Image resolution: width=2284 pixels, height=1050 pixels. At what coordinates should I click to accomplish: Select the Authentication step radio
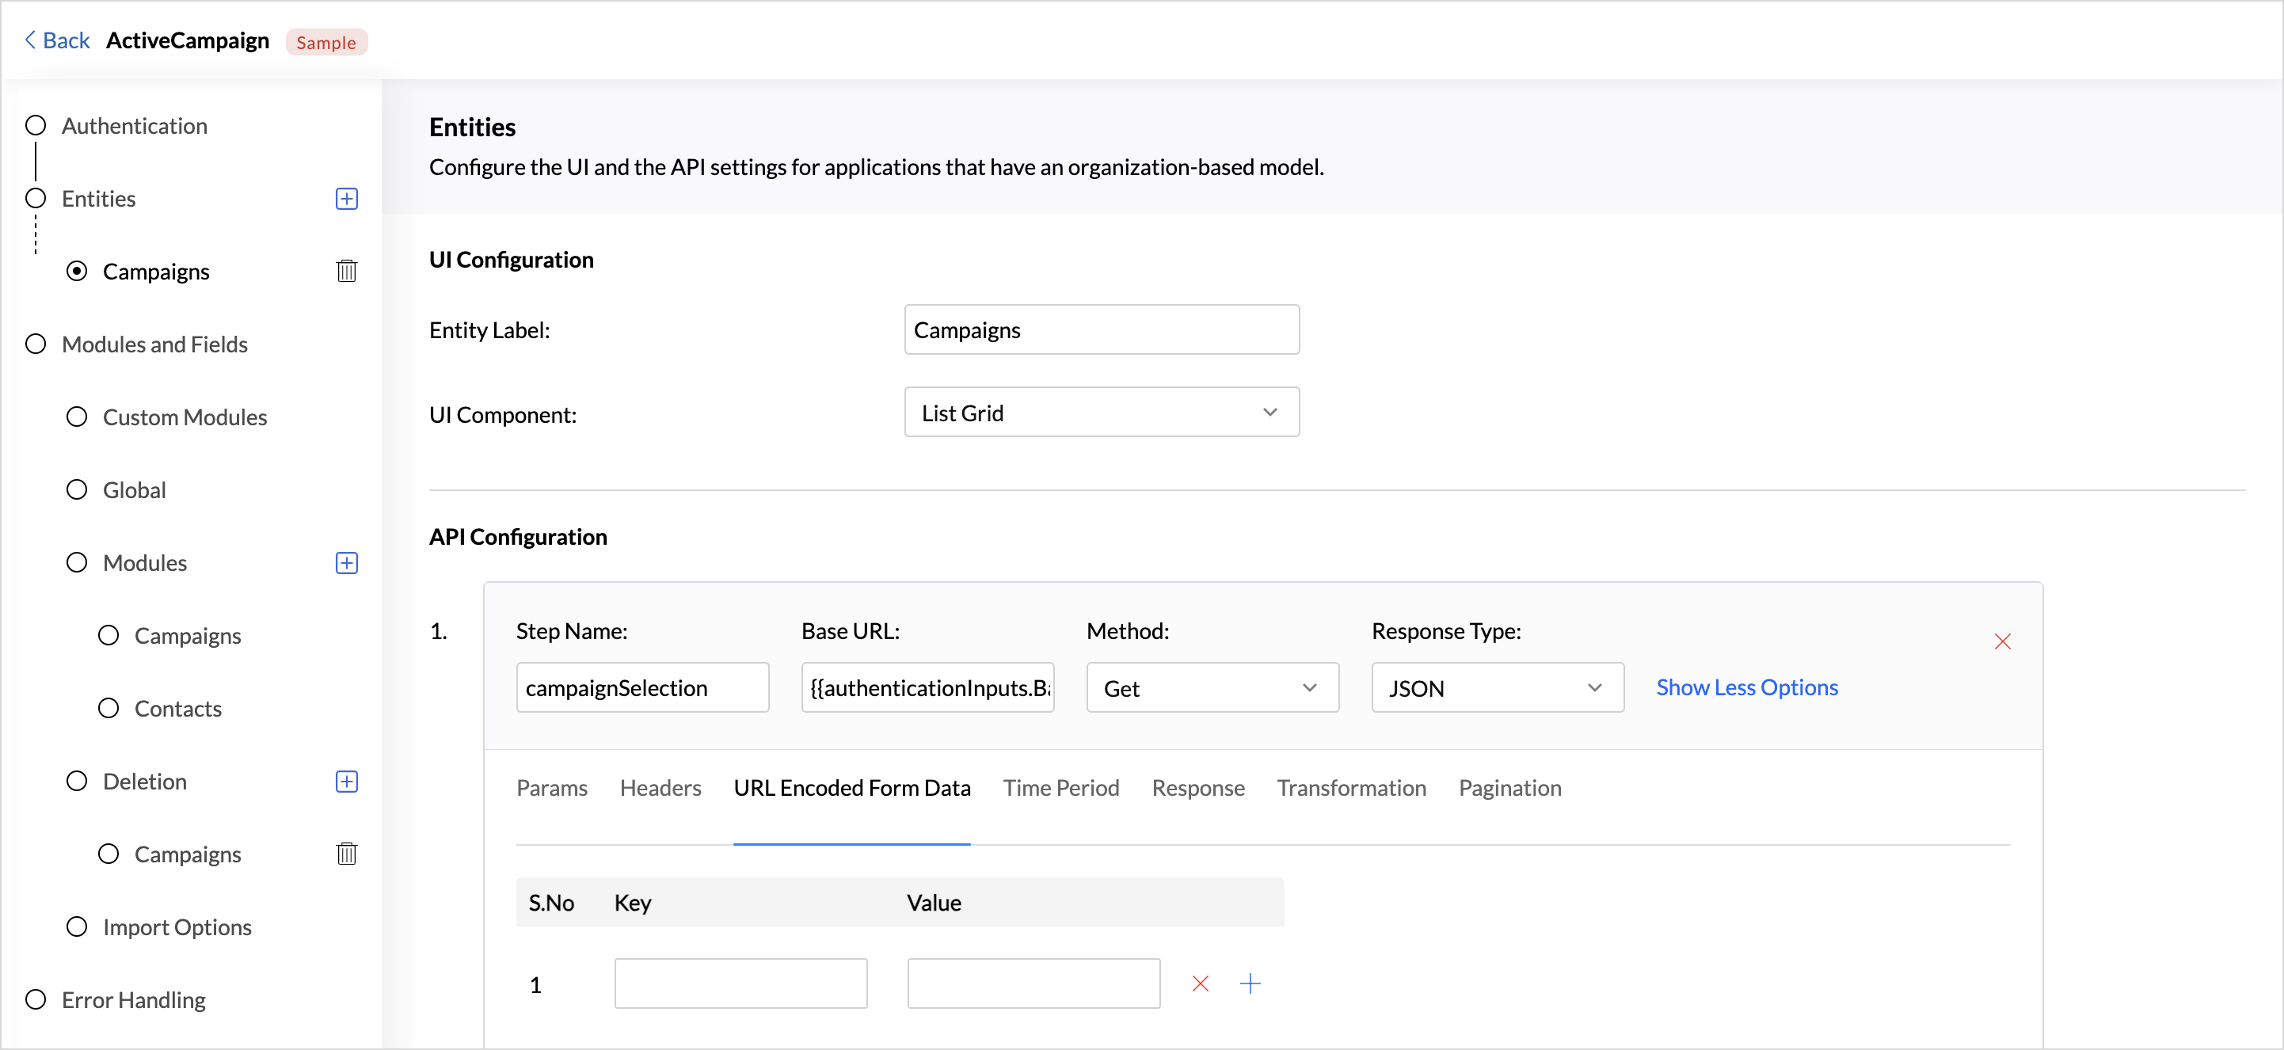36,126
